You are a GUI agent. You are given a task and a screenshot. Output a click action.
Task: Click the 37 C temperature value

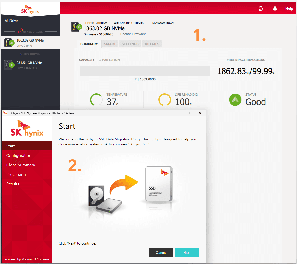(112, 102)
